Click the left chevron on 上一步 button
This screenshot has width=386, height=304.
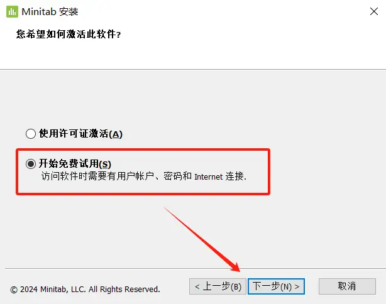click(197, 287)
